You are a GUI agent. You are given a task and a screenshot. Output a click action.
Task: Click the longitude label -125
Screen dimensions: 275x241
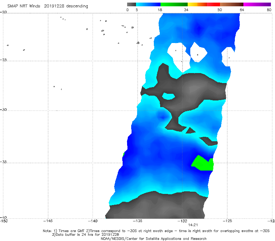[x=227, y=221]
